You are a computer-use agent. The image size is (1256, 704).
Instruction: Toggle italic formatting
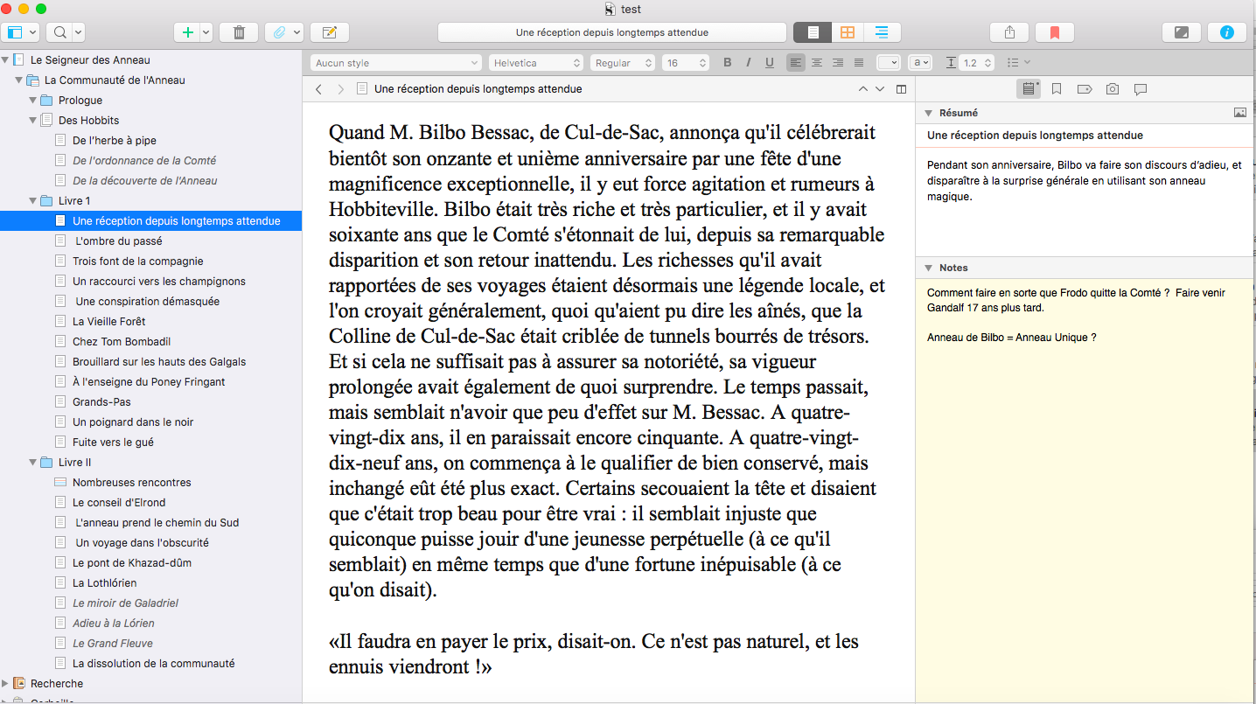(748, 63)
